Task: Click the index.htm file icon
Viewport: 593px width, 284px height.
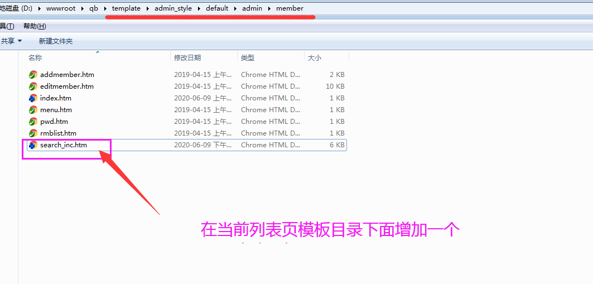Action: point(33,98)
